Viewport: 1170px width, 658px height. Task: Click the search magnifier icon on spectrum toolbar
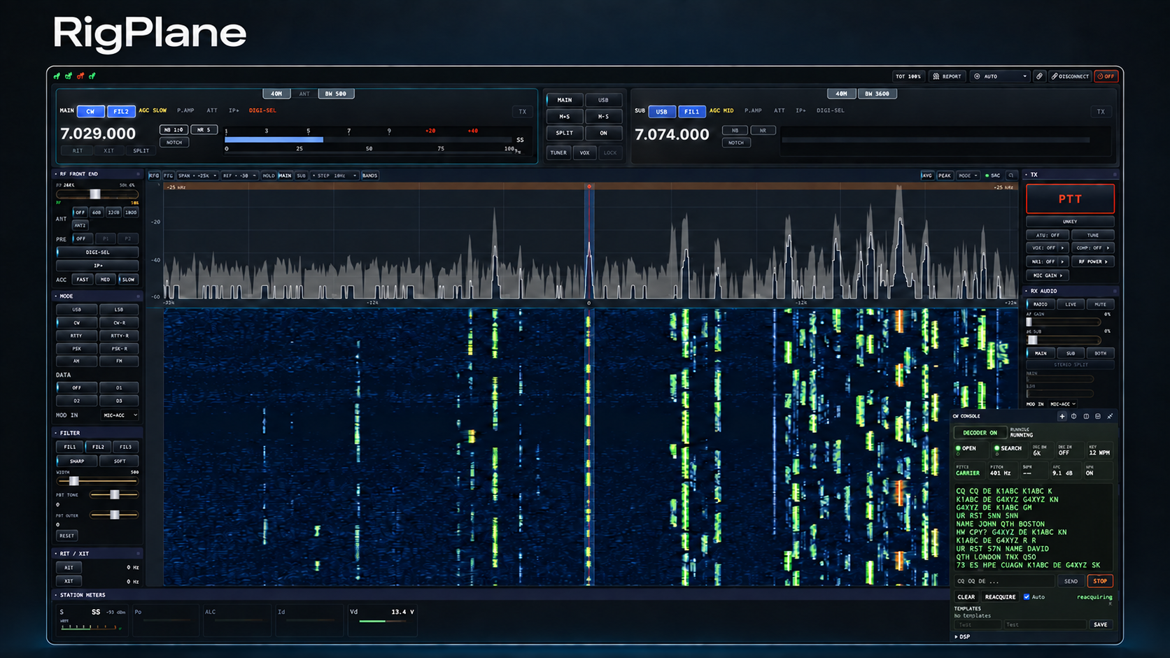[x=1010, y=176]
